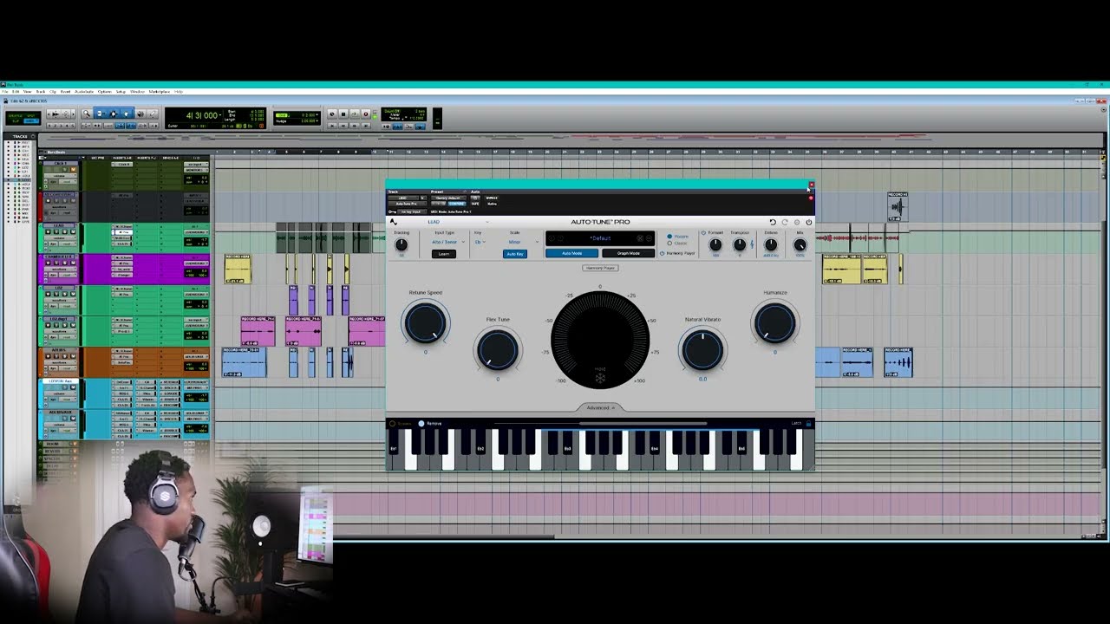Toggle the Harmony Player power button
Screen dimensions: 1110x624
point(662,253)
